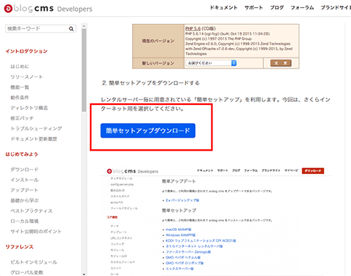Open the アップデート sidebar link

click(x=24, y=190)
